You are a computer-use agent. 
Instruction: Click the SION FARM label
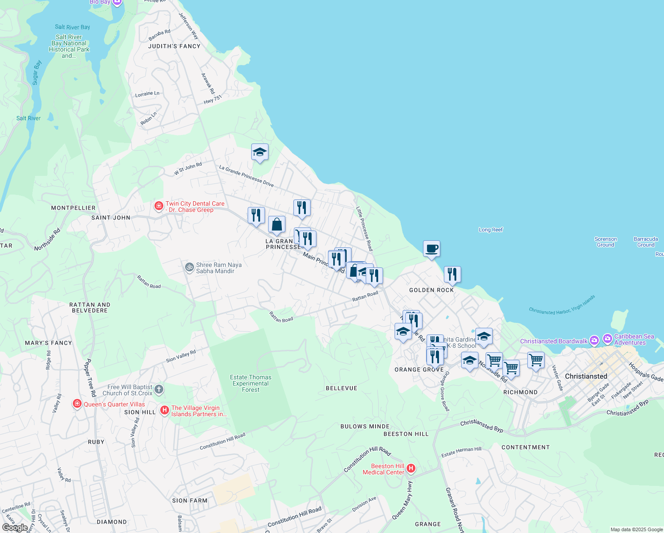[x=190, y=501]
